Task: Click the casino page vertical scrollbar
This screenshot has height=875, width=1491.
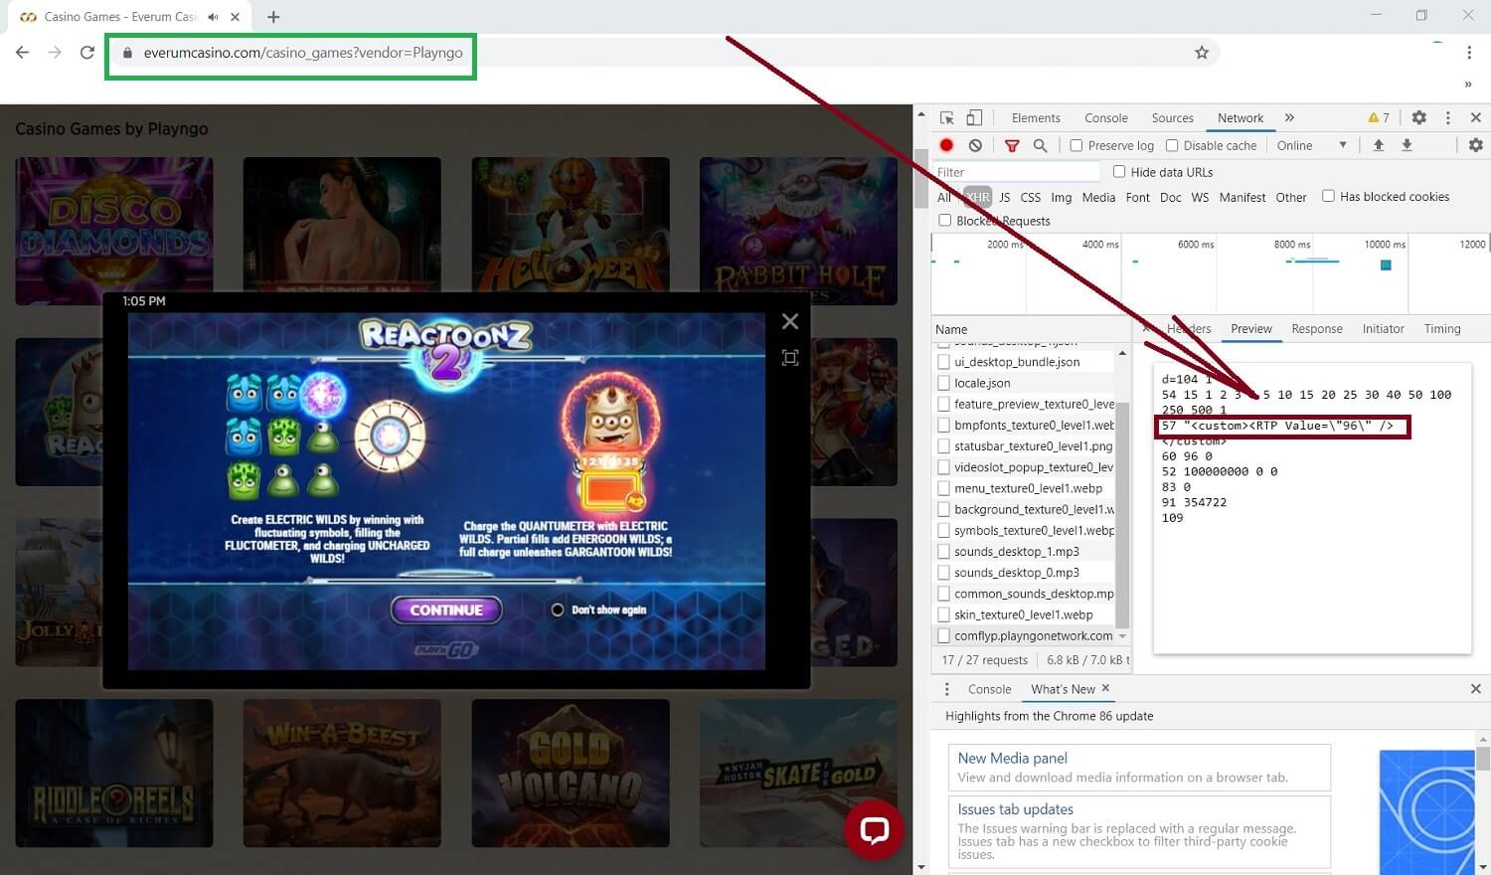Action: [920, 179]
